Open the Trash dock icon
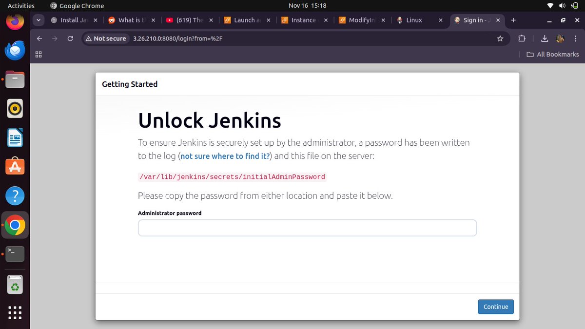Viewport: 585px width, 329px height. [x=15, y=285]
